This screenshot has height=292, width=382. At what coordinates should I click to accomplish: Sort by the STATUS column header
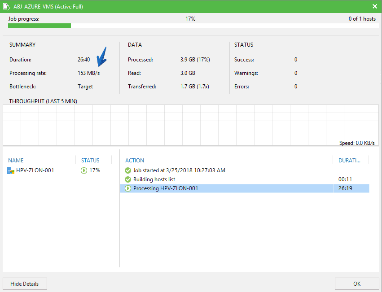click(x=90, y=160)
